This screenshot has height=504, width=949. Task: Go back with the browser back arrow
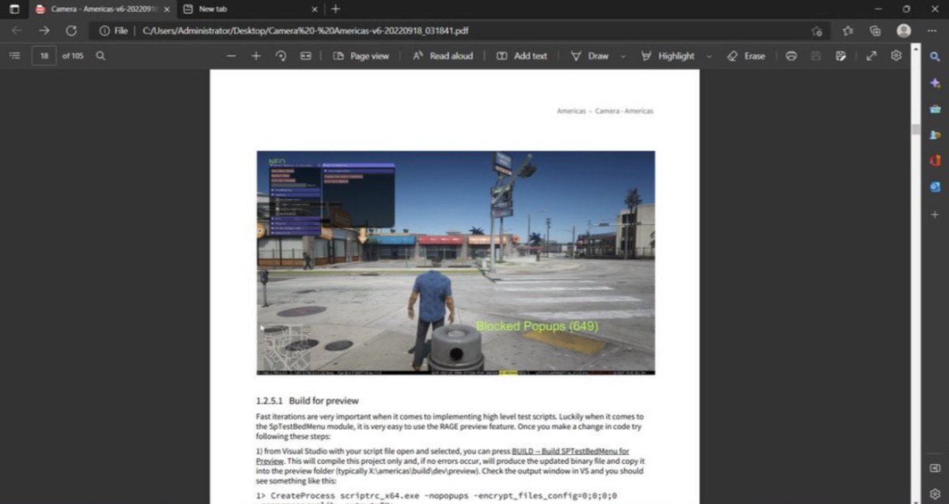pos(17,31)
